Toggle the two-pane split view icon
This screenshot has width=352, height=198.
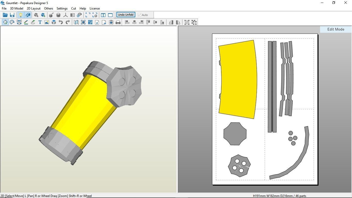coord(103,15)
